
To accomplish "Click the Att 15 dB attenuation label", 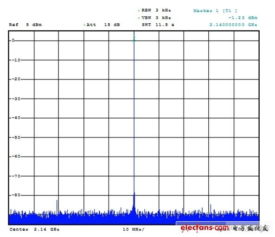I will [103, 25].
